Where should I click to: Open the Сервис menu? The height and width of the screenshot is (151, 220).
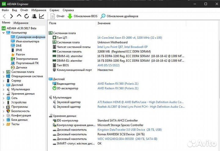(54, 10)
